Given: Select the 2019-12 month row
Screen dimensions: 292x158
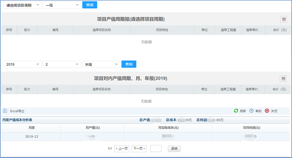Looking at the screenshot, I should (31, 136).
